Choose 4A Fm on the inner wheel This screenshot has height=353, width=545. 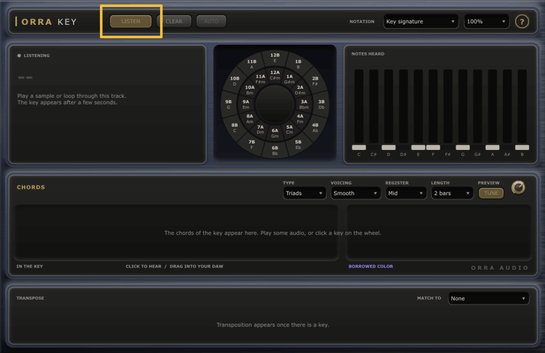[300, 119]
